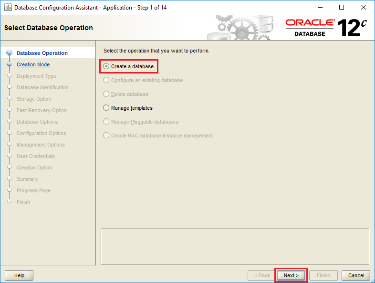Click User Credentials step in sidebar
The width and height of the screenshot is (375, 283).
[x=36, y=156]
